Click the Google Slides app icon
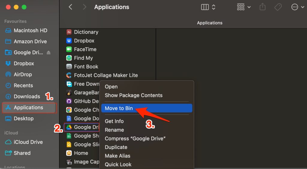307x169 pixels. point(69,144)
